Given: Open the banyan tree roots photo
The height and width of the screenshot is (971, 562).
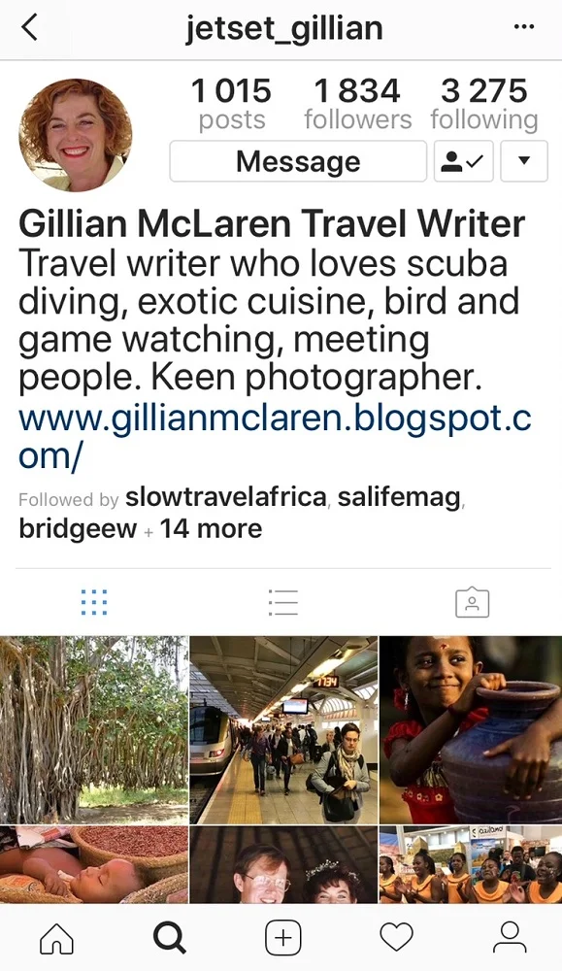Looking at the screenshot, I should point(94,730).
